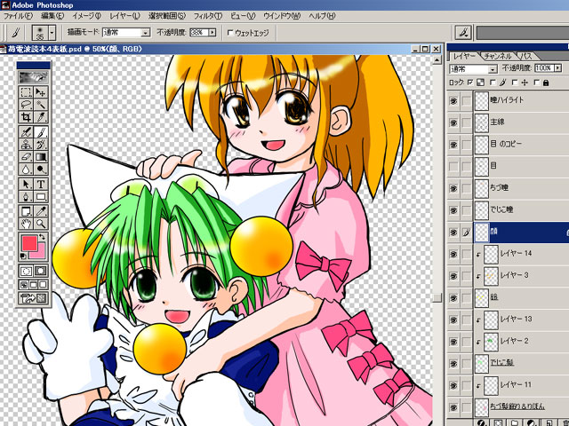Open 描画モード dropdown in options bar

tap(146, 33)
